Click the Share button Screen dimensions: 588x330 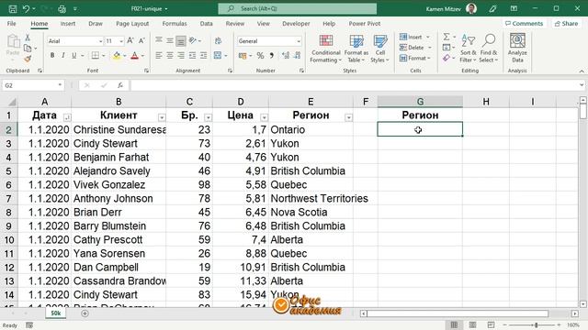pyautogui.click(x=566, y=23)
